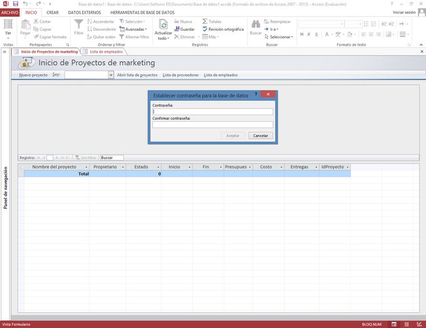Image resolution: width=426 pixels, height=328 pixels.
Task: Click the Cancelar button in the dialog
Action: 261,135
